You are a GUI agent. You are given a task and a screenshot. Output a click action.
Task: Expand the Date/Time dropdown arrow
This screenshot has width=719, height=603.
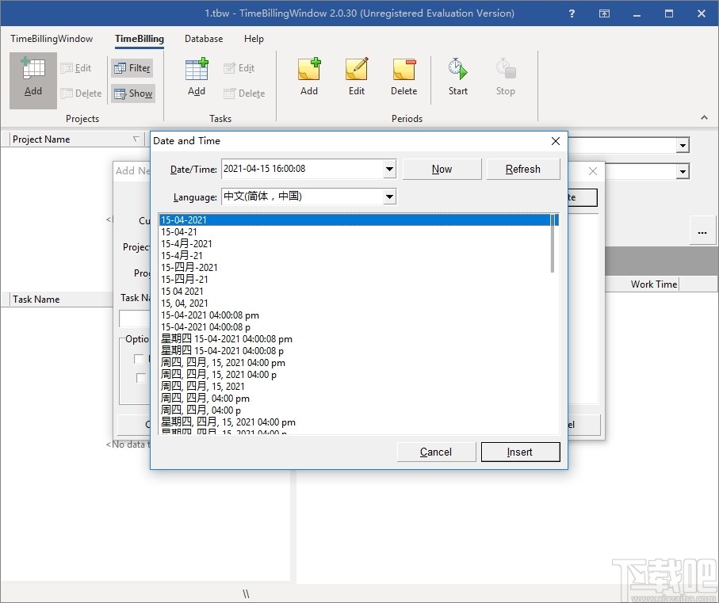coord(389,169)
